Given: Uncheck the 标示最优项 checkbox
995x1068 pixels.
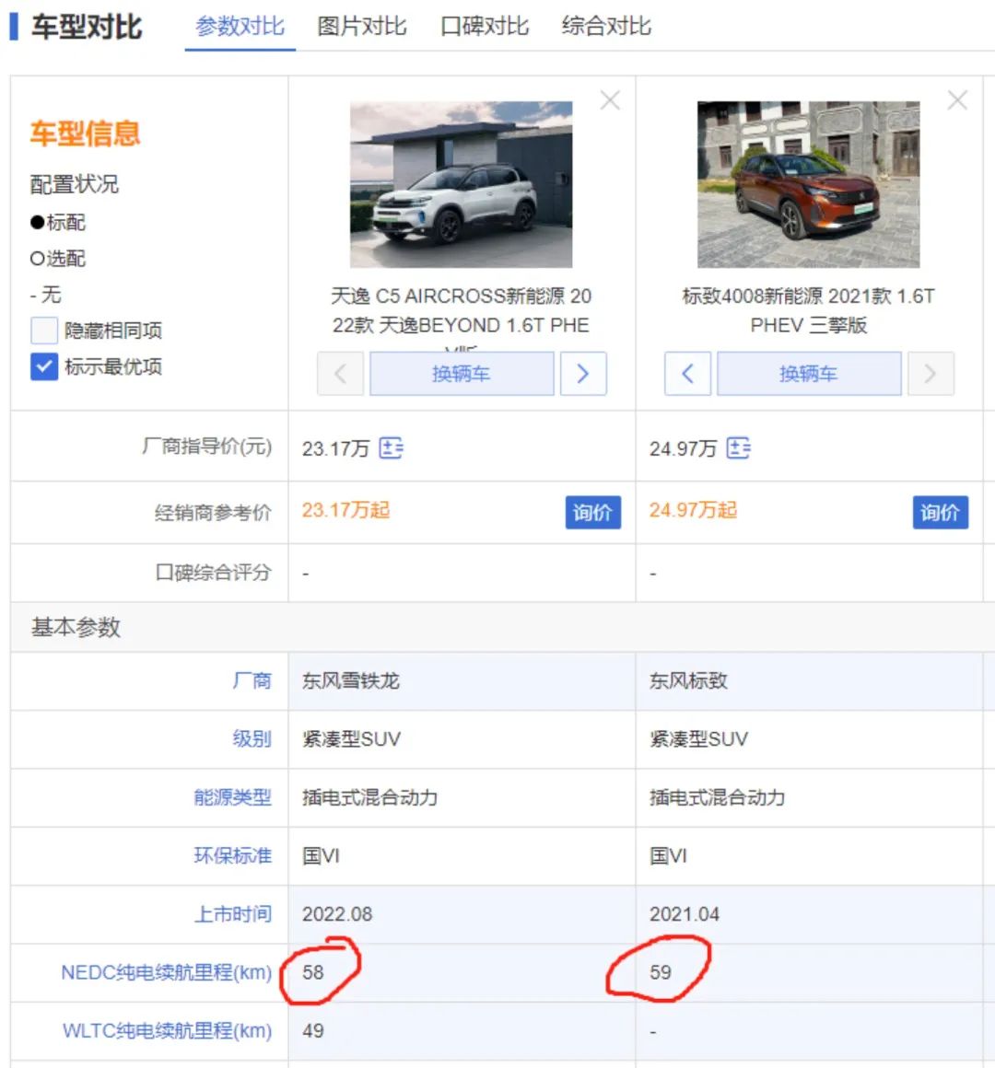Looking at the screenshot, I should pyautogui.click(x=44, y=366).
